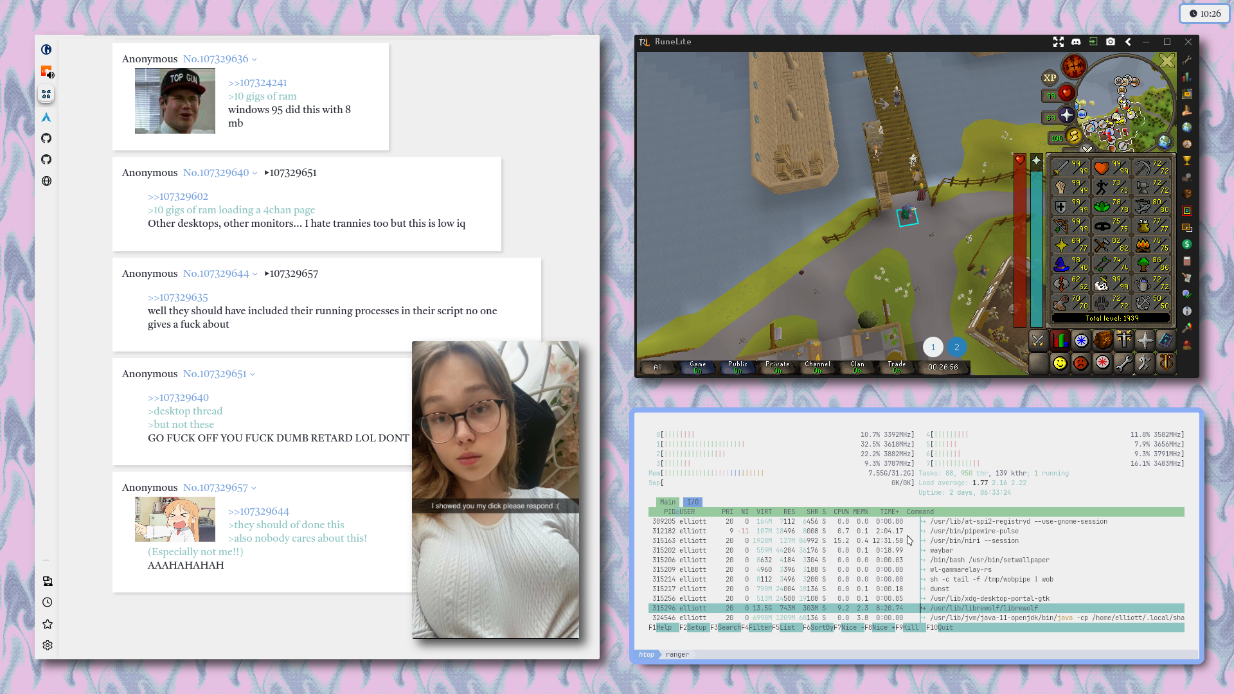Open the Inventory backpack tab in RuneLite
This screenshot has height=694, width=1234.
(x=1102, y=340)
